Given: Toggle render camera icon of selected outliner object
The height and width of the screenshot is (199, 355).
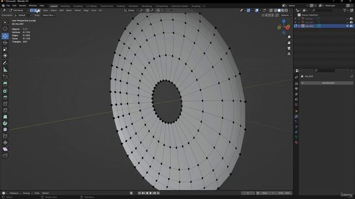Looking at the screenshot, I should tap(351, 26).
